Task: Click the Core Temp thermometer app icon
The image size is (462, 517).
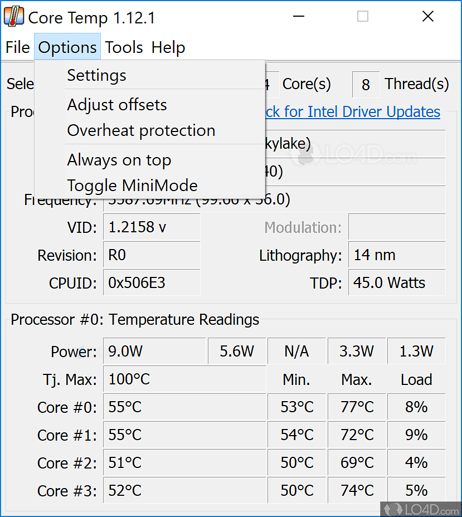Action: click(14, 17)
